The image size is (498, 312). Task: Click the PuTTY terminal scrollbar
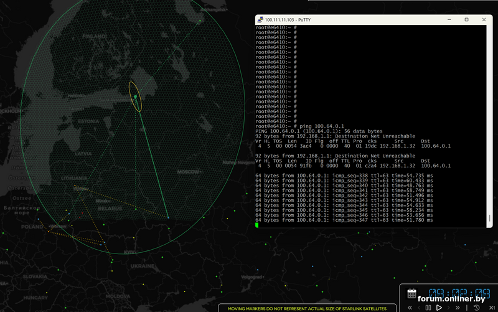pos(489,125)
